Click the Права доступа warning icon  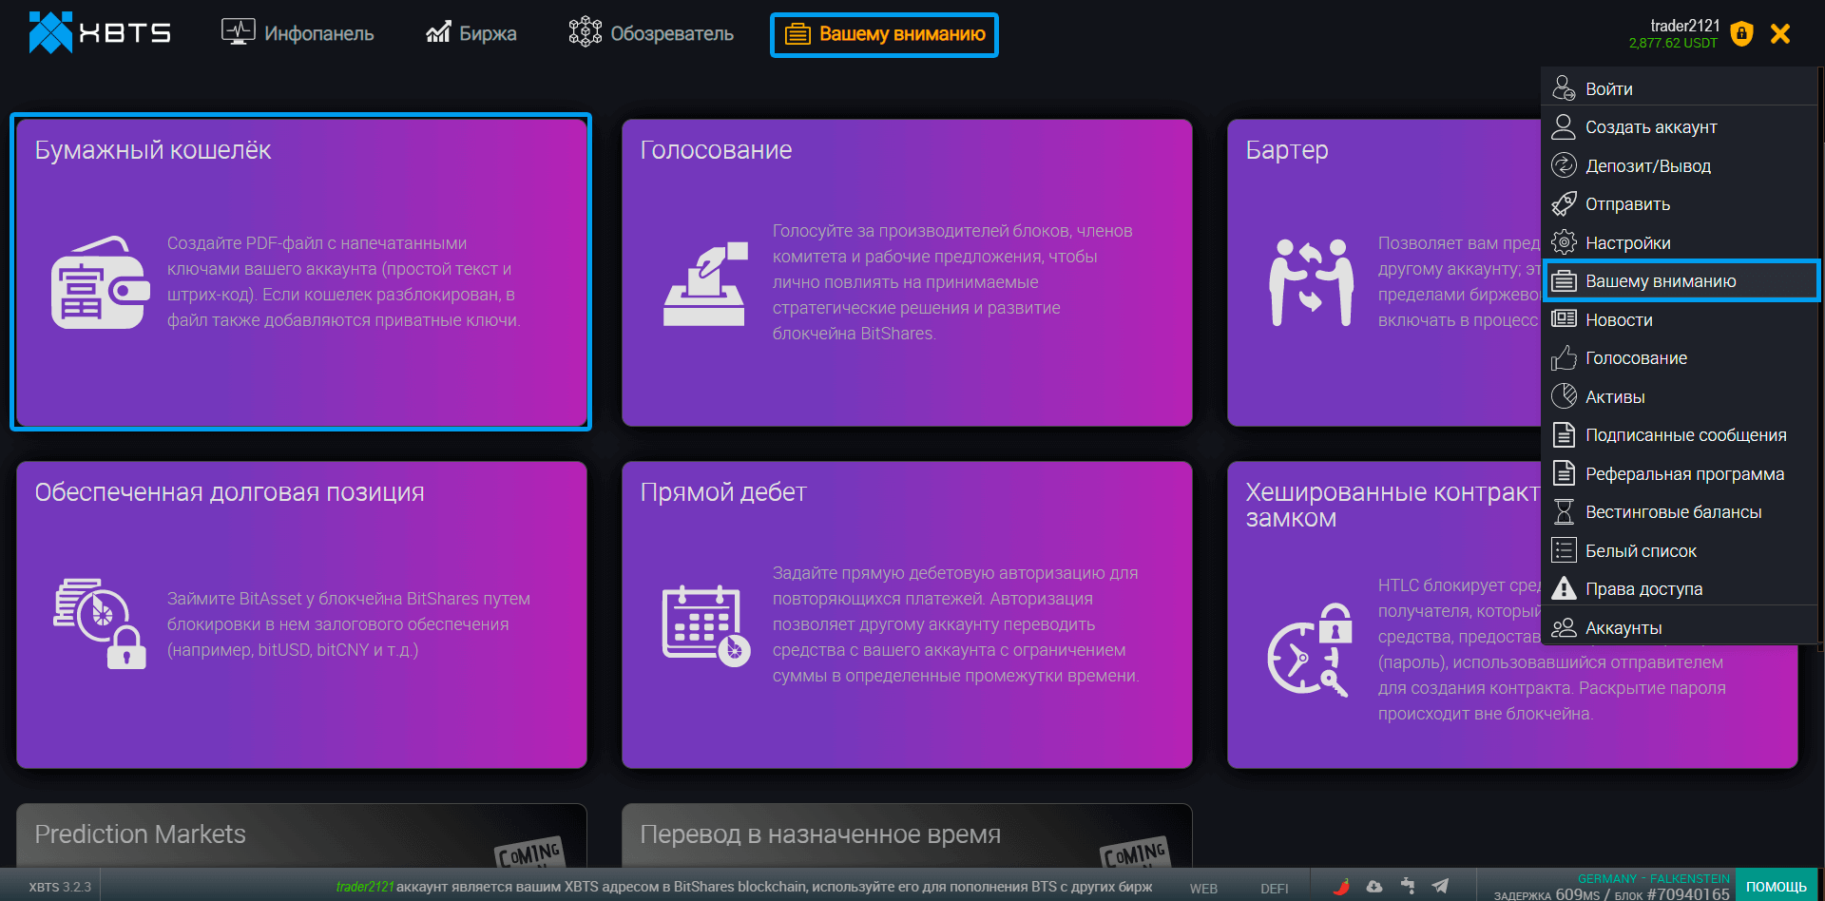(x=1564, y=588)
